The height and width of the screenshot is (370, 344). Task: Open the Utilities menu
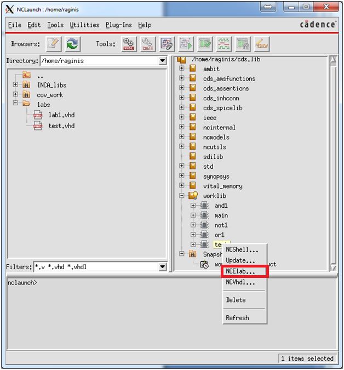click(84, 25)
